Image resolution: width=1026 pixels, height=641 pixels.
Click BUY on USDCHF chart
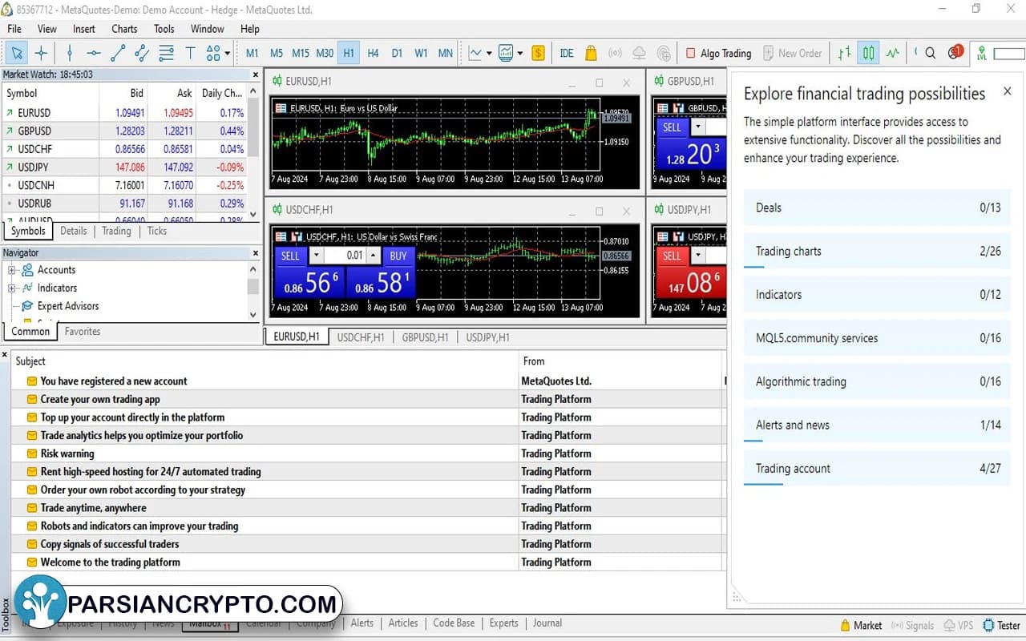[x=398, y=256]
